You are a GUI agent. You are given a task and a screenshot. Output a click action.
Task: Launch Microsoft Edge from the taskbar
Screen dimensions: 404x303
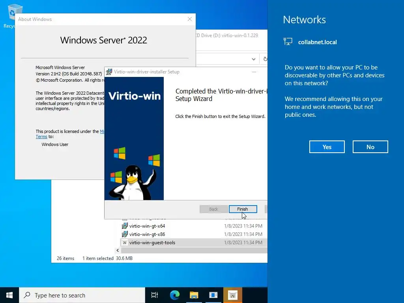174,295
